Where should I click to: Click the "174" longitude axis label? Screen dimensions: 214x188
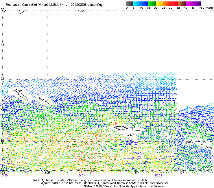tap(137, 173)
